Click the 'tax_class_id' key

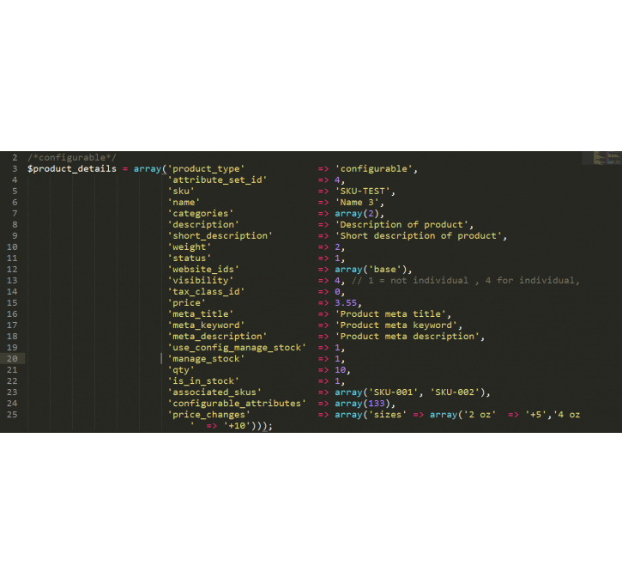pyautogui.click(x=206, y=291)
